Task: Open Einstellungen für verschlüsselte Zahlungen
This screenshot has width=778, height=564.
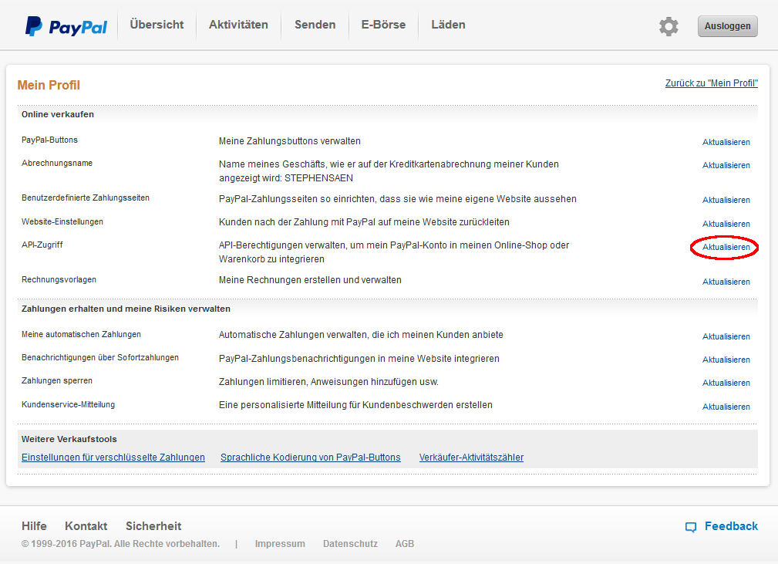Action: point(113,458)
